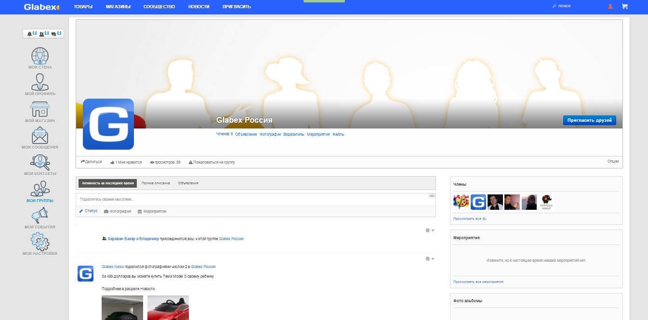Open the Членов: 6 link
648x320 pixels.
click(225, 134)
